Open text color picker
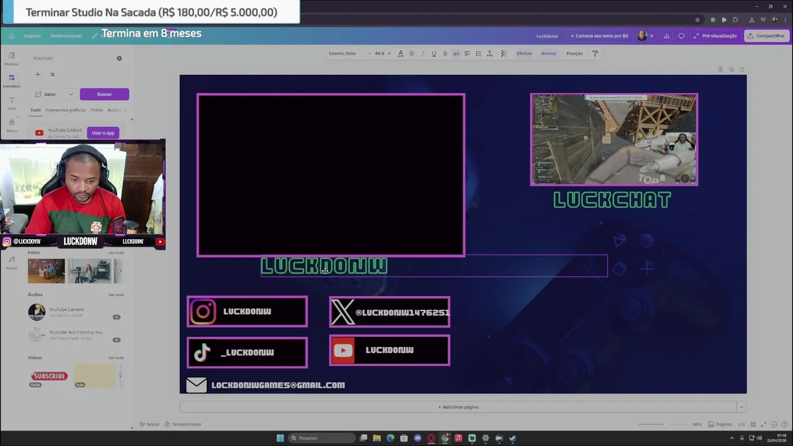Image resolution: width=793 pixels, height=446 pixels. coord(400,53)
